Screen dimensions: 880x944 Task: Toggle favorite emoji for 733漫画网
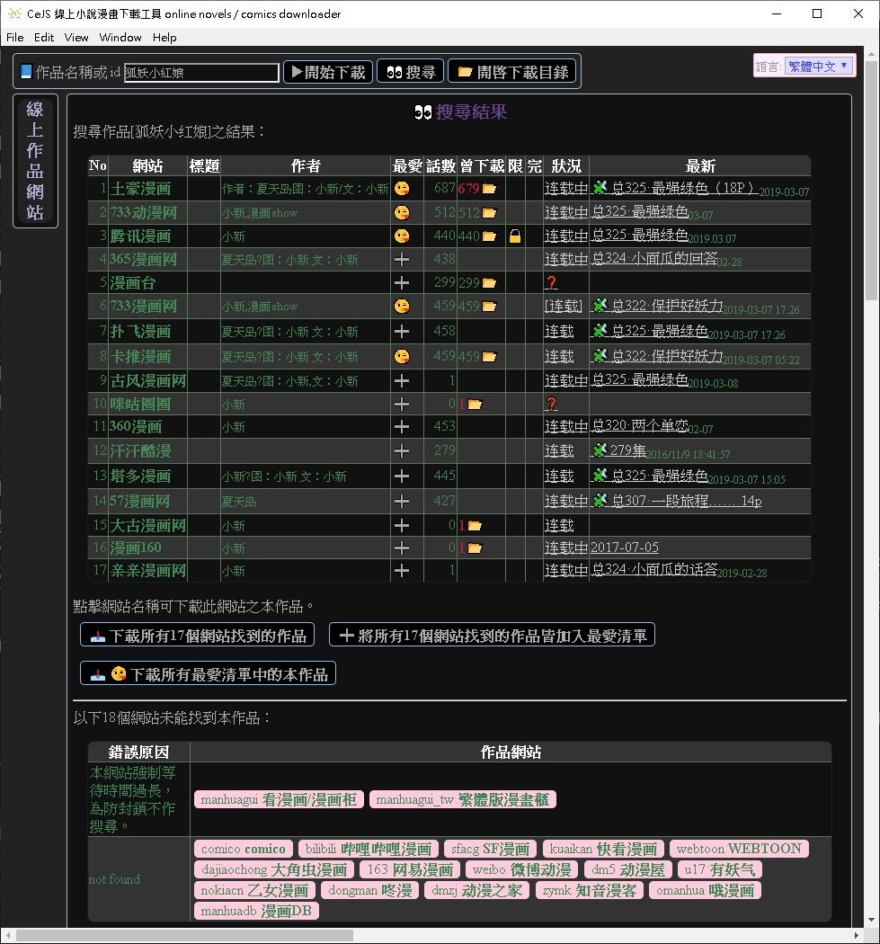(402, 307)
